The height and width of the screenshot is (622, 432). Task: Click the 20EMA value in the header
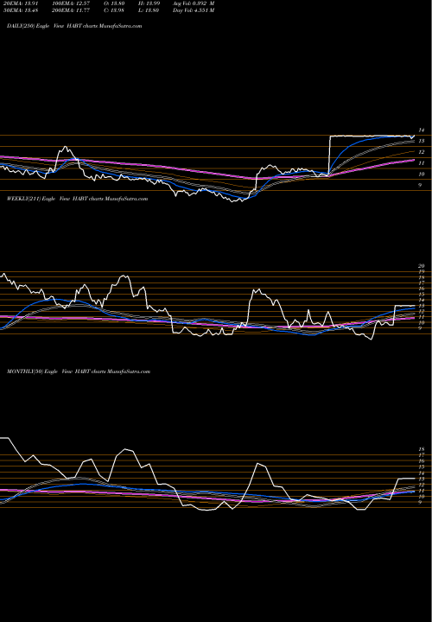tap(19, 3)
